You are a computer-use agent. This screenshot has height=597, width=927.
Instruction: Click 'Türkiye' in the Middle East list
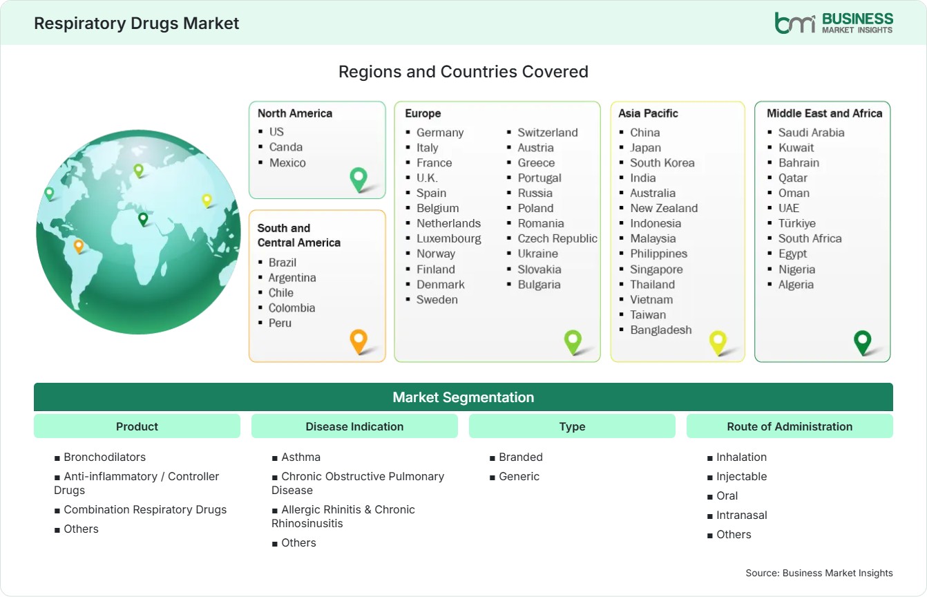[797, 223]
